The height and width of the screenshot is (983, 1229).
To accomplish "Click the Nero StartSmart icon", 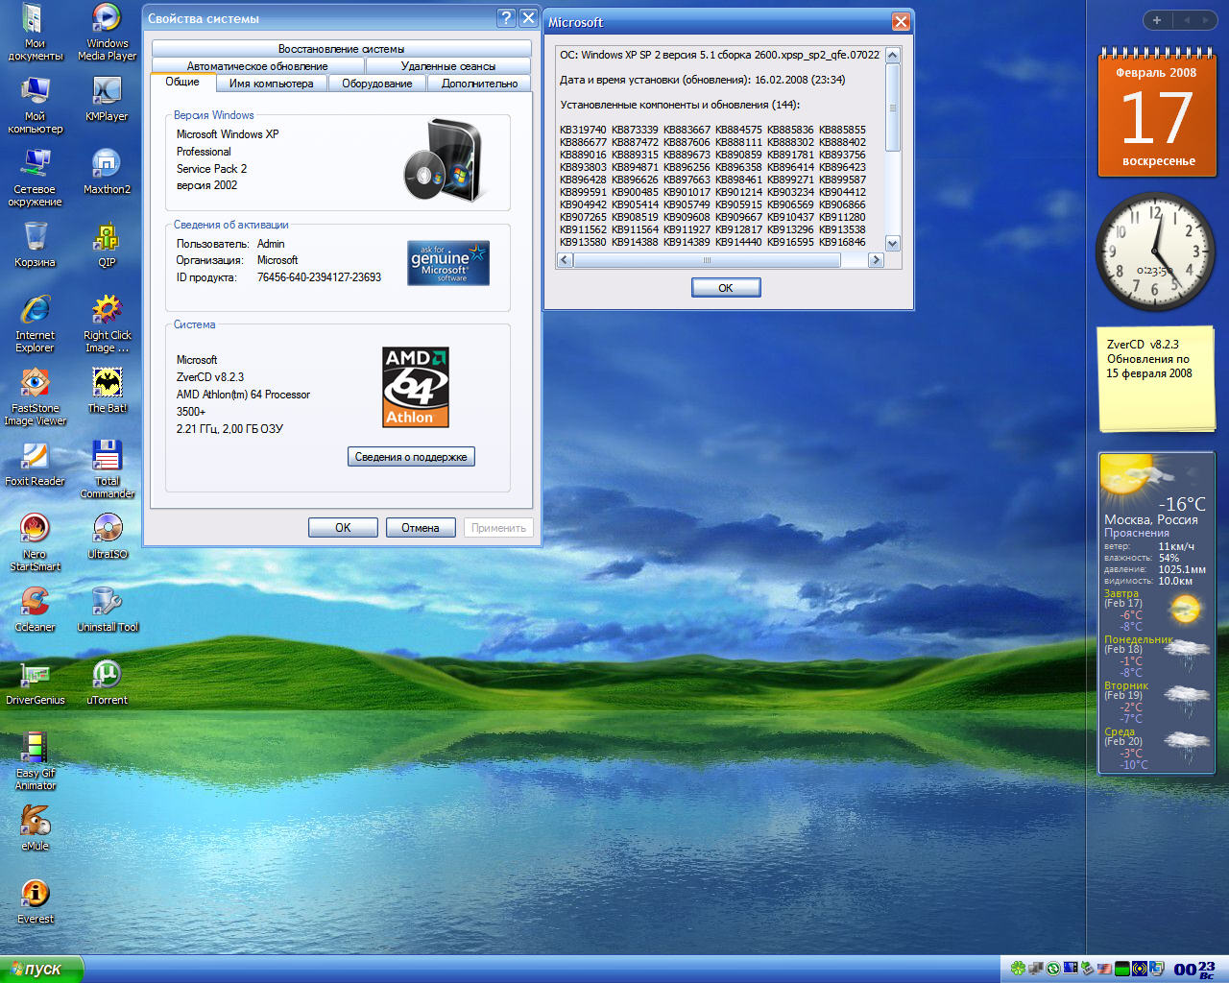I will tap(35, 530).
